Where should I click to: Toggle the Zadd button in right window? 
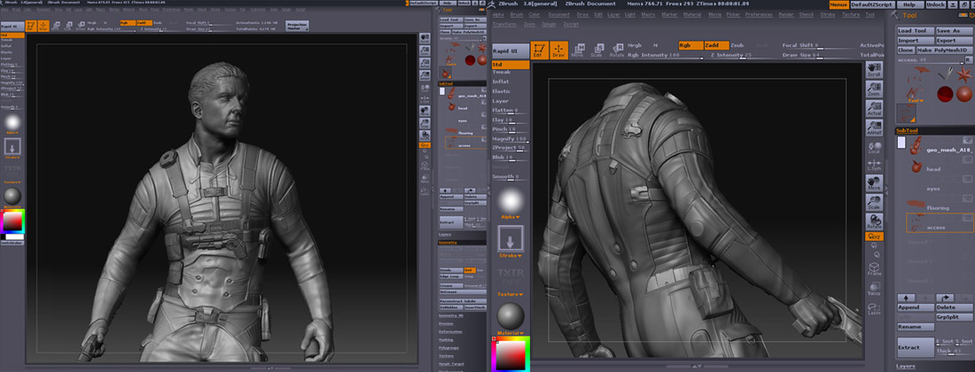(x=717, y=45)
